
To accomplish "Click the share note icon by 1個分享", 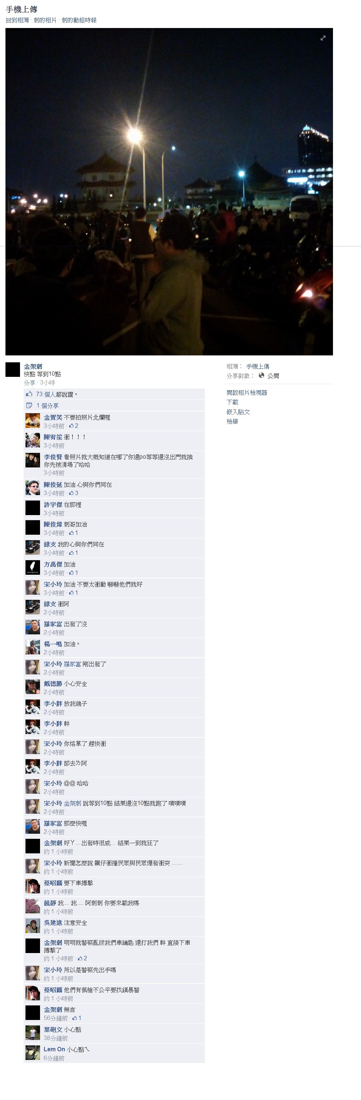I will tap(29, 405).
